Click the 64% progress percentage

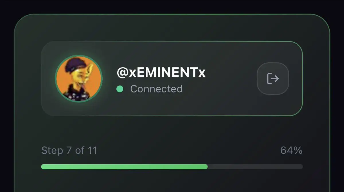tap(291, 151)
